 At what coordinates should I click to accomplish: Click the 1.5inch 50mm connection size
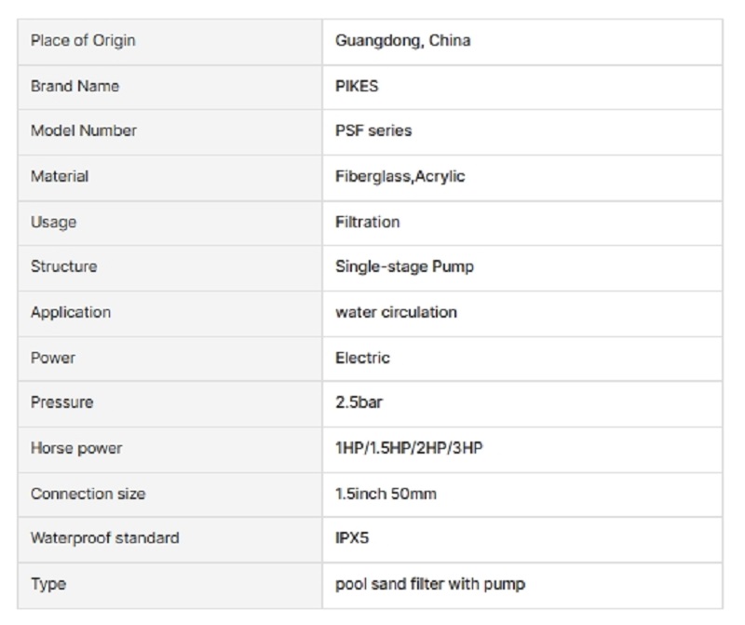[x=386, y=494]
